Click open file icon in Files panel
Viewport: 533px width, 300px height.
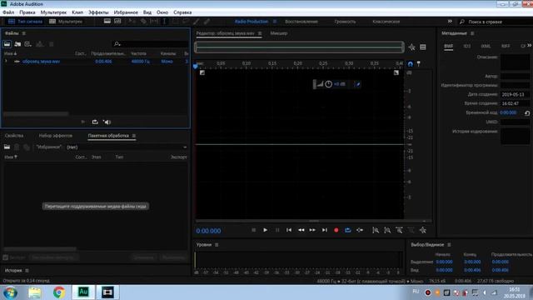point(7,44)
